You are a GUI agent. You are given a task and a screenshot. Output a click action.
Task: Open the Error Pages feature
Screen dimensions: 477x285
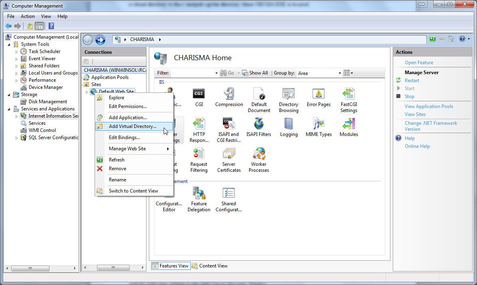[319, 97]
